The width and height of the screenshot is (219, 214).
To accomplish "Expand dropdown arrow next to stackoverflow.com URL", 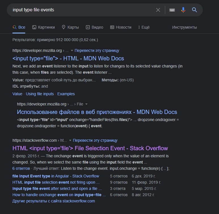I will (70, 140).
